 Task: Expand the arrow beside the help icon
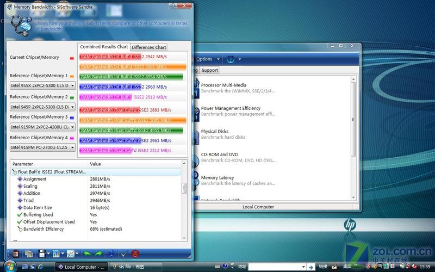click(239, 59)
